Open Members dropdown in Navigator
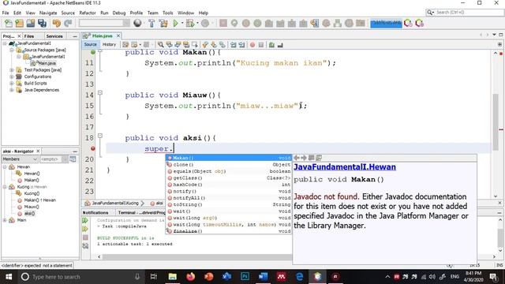Image resolution: width=505 pixels, height=284 pixels. [x=20, y=159]
